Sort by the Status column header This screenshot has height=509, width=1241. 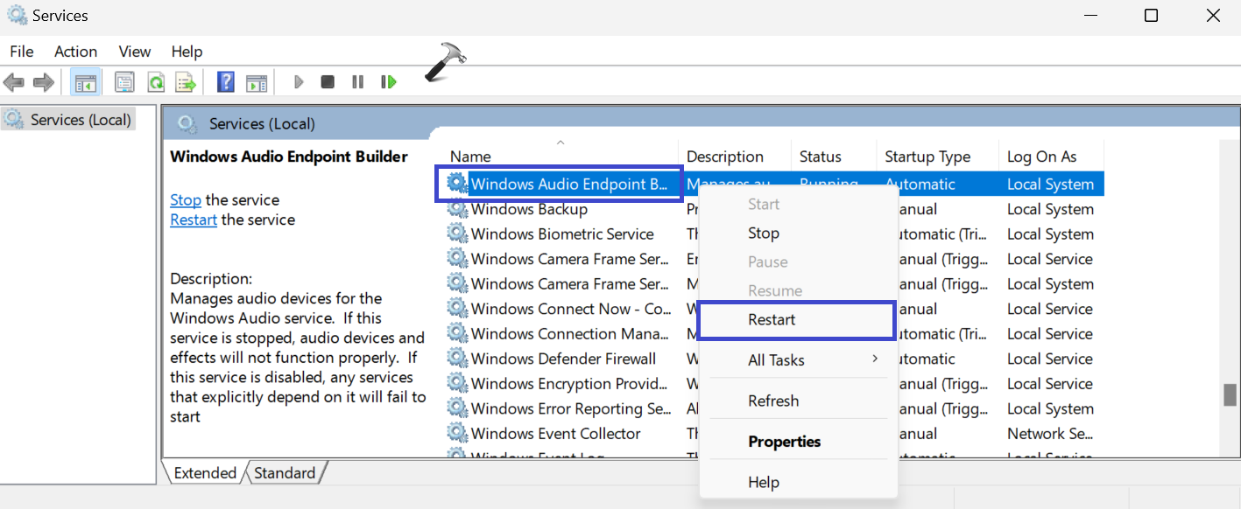pos(833,157)
